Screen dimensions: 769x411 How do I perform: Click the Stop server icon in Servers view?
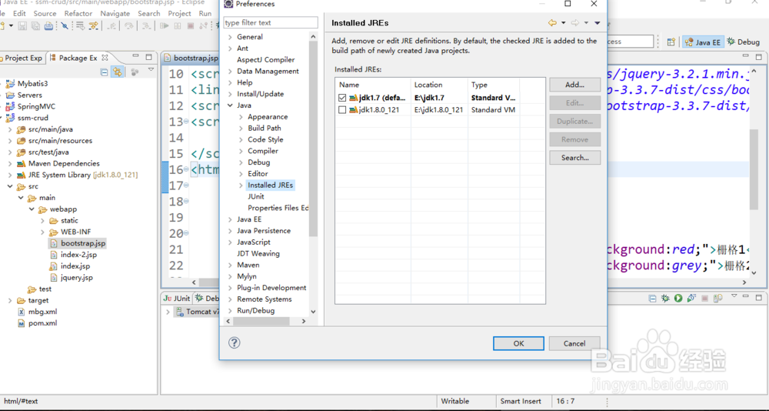tap(704, 298)
